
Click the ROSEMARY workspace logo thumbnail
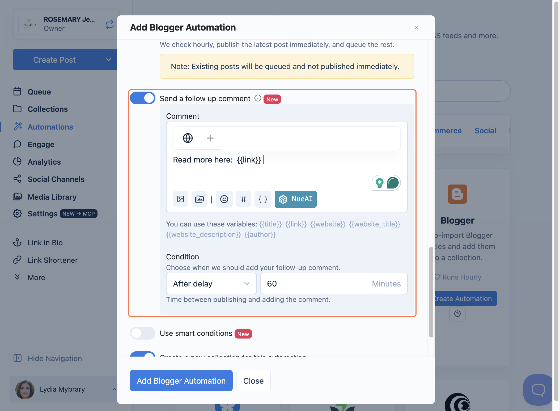29,24
